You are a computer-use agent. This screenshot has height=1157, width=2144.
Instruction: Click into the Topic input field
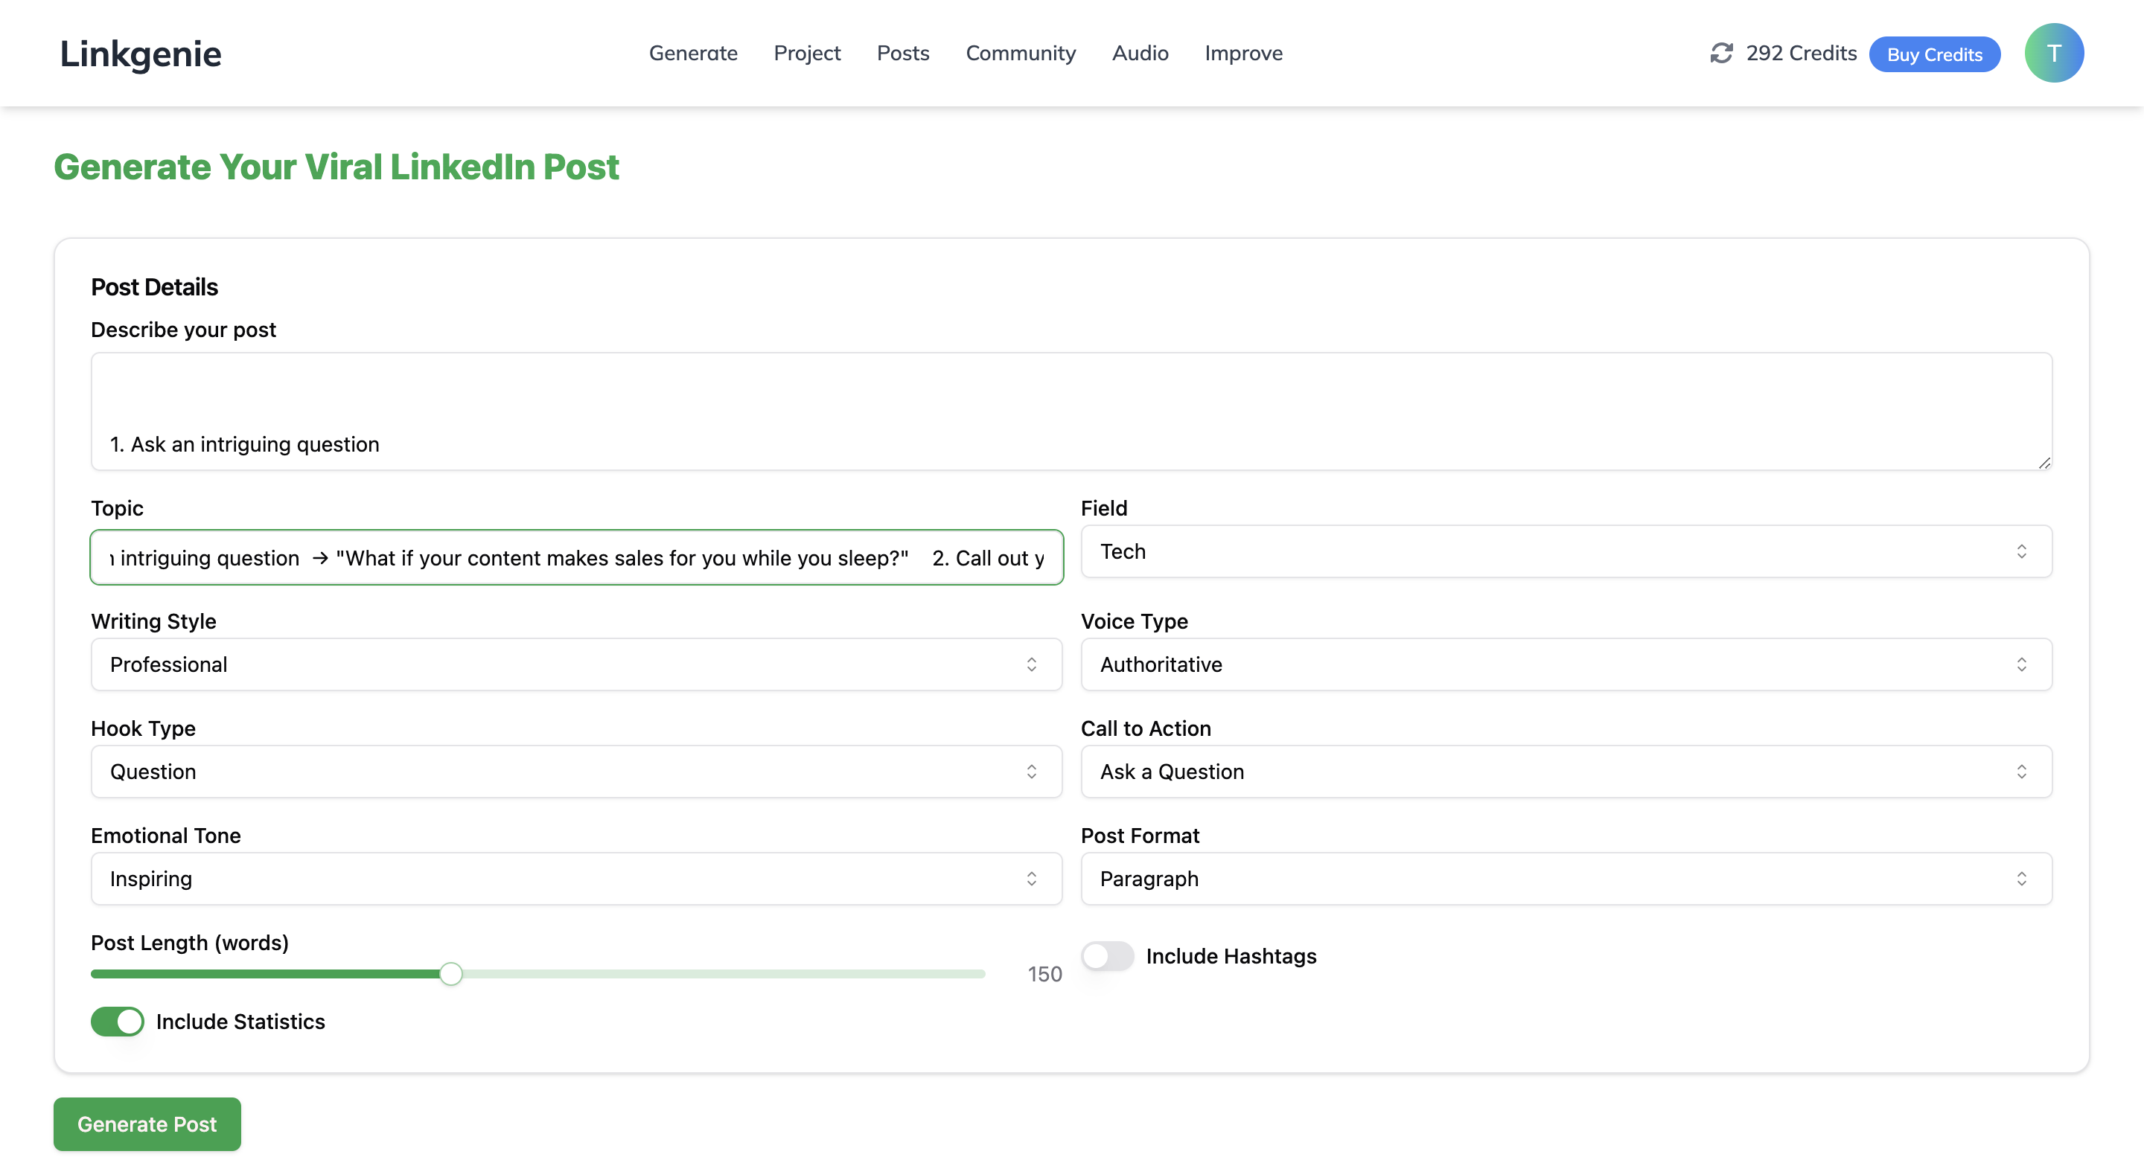pos(576,557)
